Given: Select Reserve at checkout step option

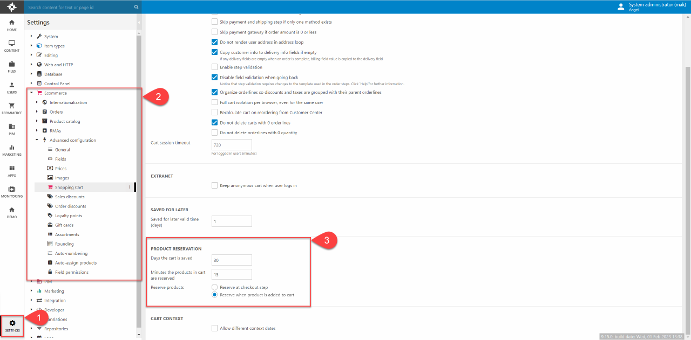Looking at the screenshot, I should (214, 287).
